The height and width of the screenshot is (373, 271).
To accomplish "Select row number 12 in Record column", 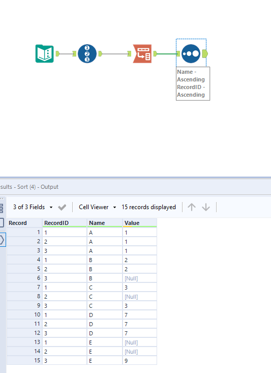I will point(24,333).
